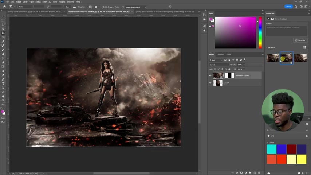
Task: Select the Frame tool
Action: pos(3,37)
